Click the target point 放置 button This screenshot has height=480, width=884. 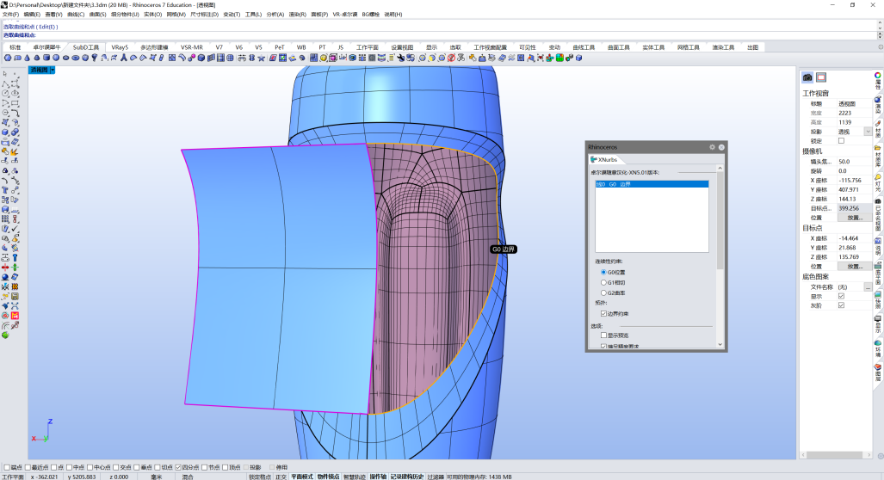854,267
